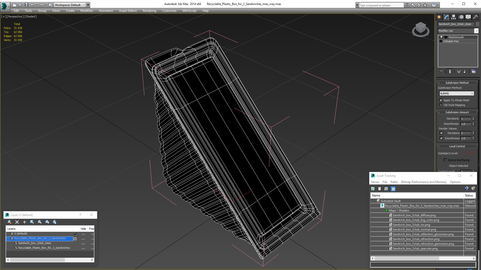Select Sandvich_box_2club_normal.png asset row
The image size is (481, 270).
pyautogui.click(x=414, y=229)
